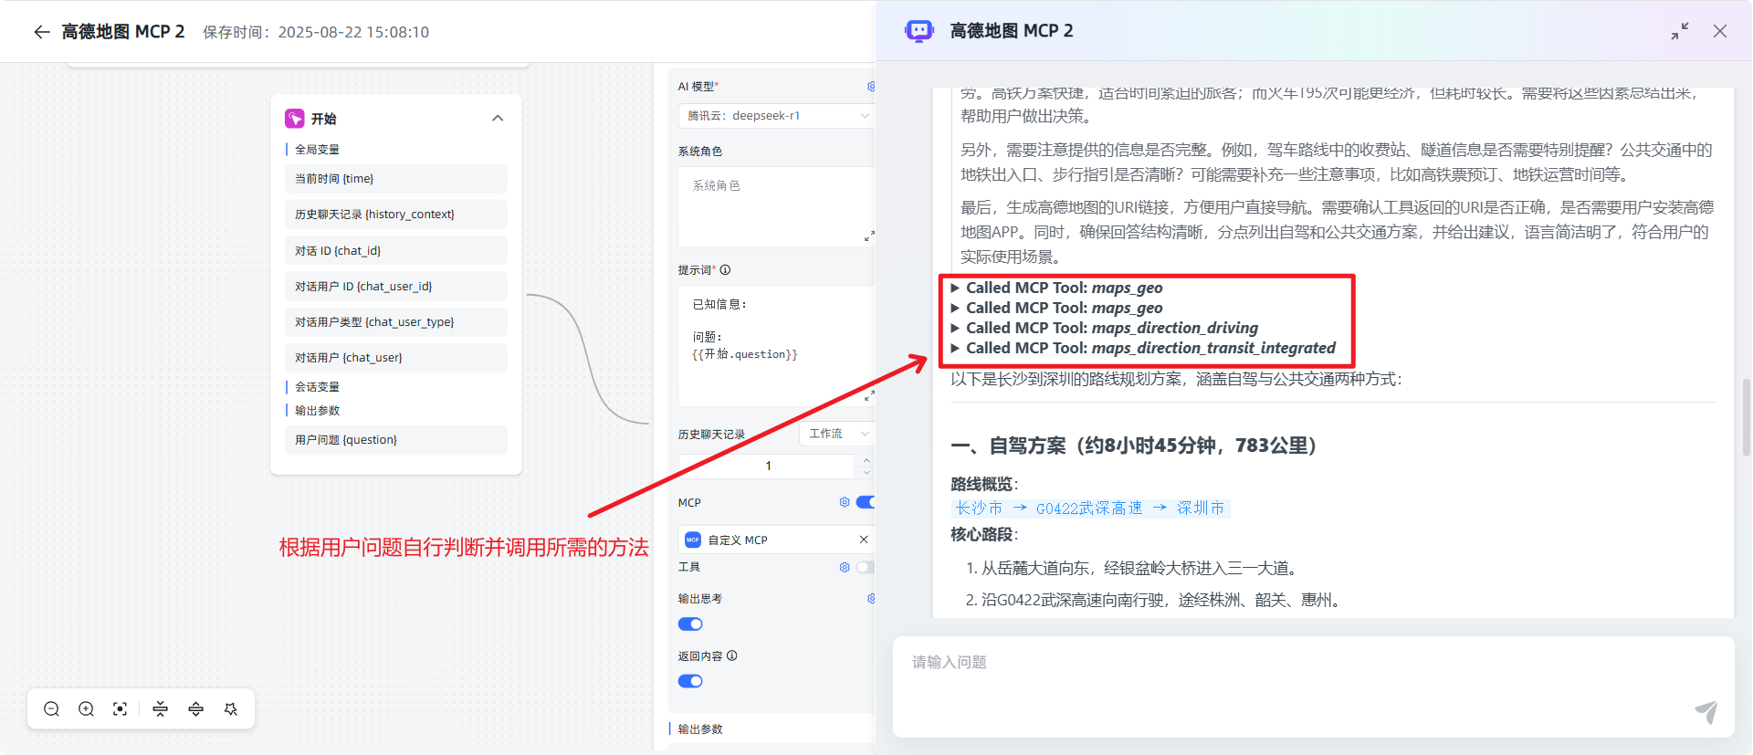The height and width of the screenshot is (755, 1753).
Task: Click the save time text in header
Action: tap(316, 32)
